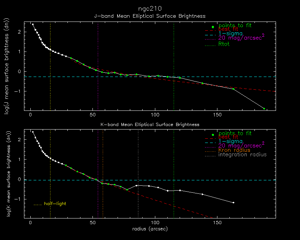
Task: Select the 'integration radius' legend entry
Action: point(242,155)
